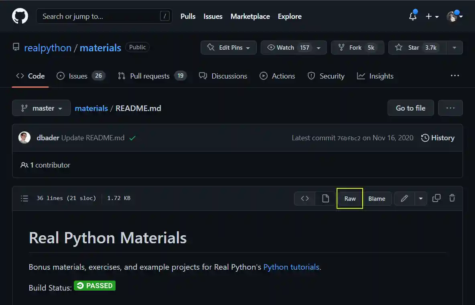Open Marketplace from the top navigation
Viewport: 475px width, 305px height.
(250, 16)
